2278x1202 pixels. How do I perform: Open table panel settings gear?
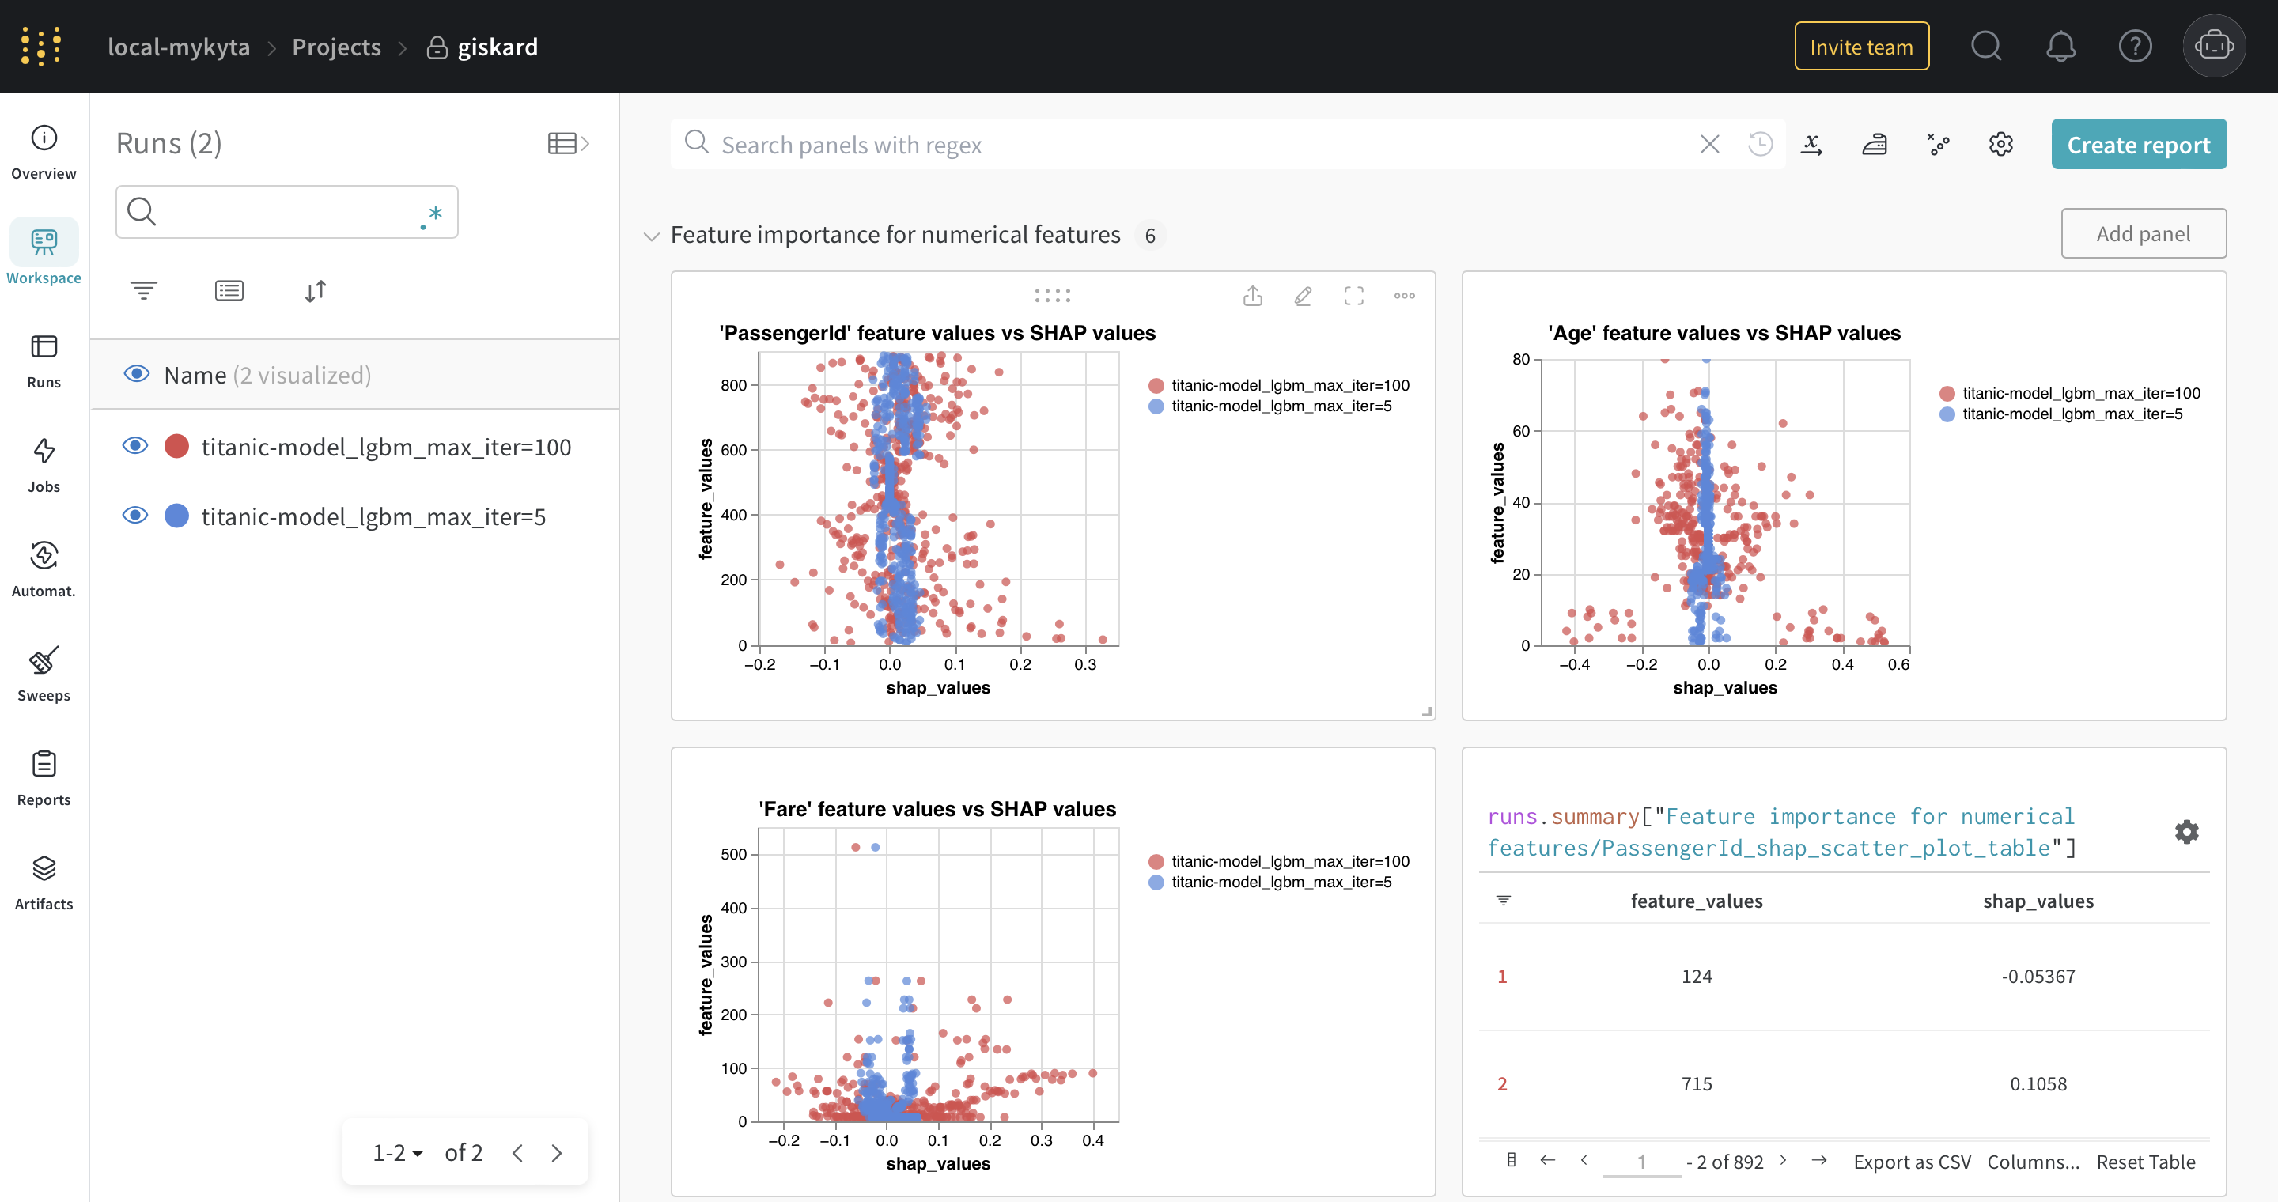[2186, 832]
